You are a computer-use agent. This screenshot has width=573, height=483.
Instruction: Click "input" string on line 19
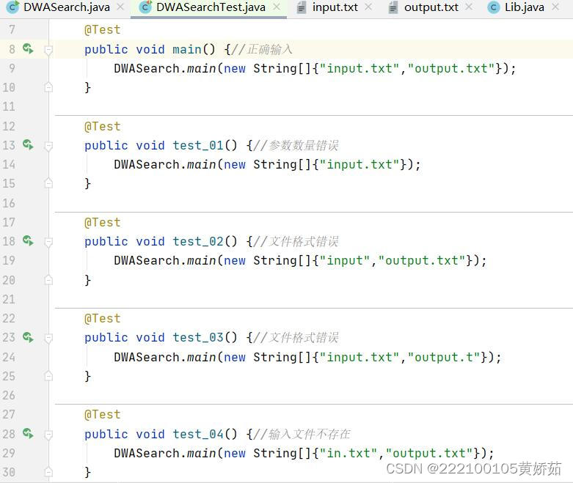pos(345,260)
